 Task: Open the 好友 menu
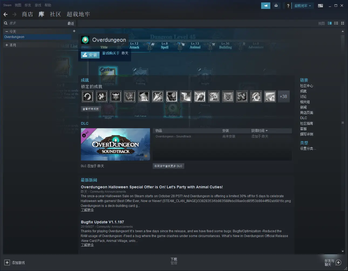[x=28, y=5]
